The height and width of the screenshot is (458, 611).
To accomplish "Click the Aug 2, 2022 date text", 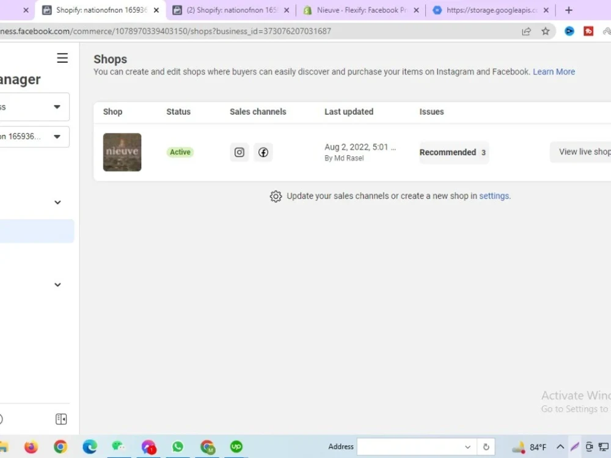I will pyautogui.click(x=360, y=147).
